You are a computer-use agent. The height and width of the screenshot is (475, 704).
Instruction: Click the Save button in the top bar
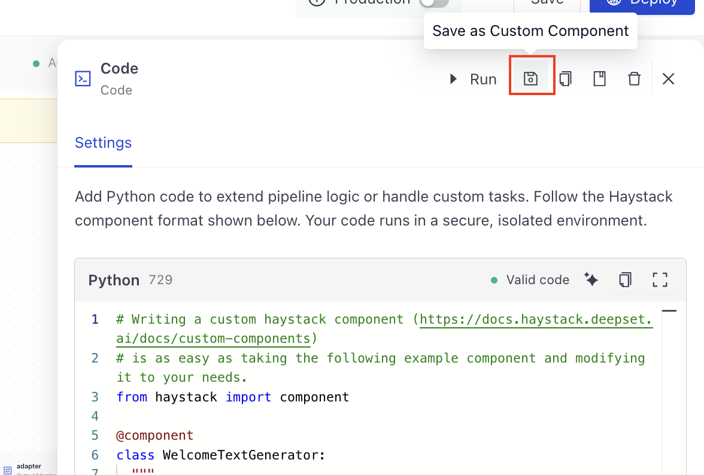coord(547,4)
